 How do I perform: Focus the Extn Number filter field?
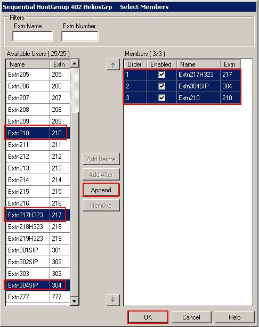coord(80,36)
